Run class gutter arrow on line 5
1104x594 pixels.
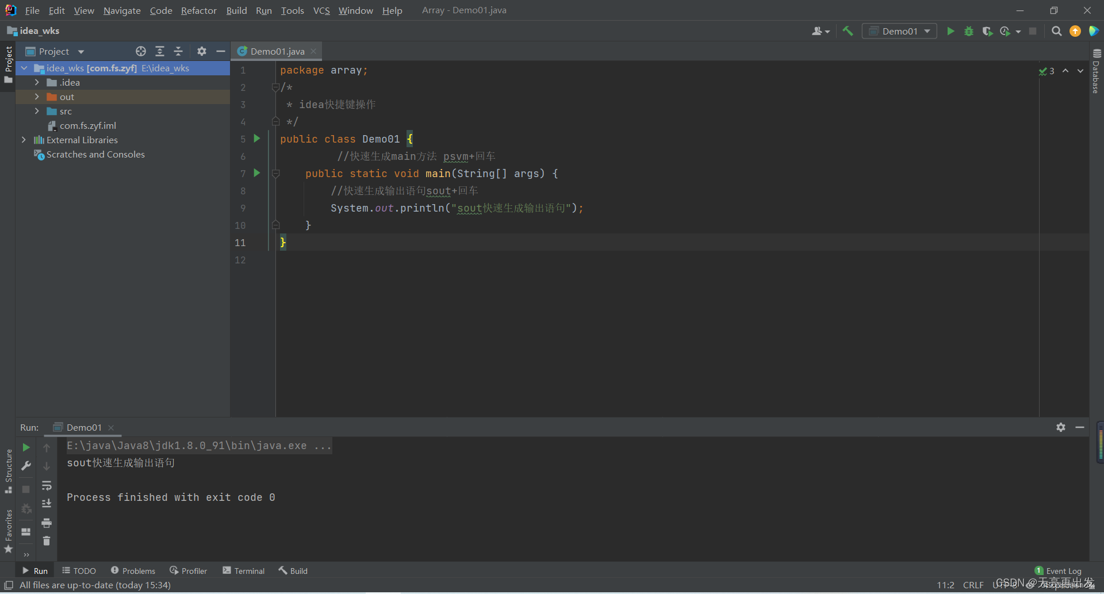click(257, 139)
